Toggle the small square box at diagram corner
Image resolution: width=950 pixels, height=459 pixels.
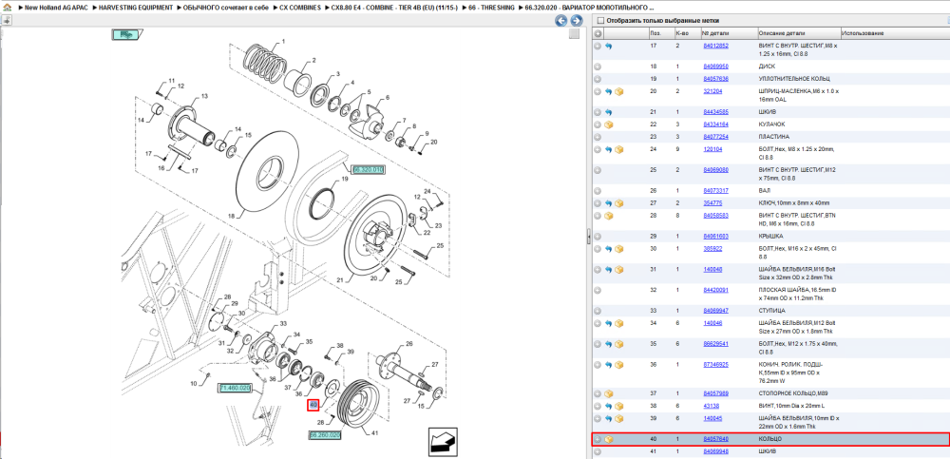(x=574, y=34)
